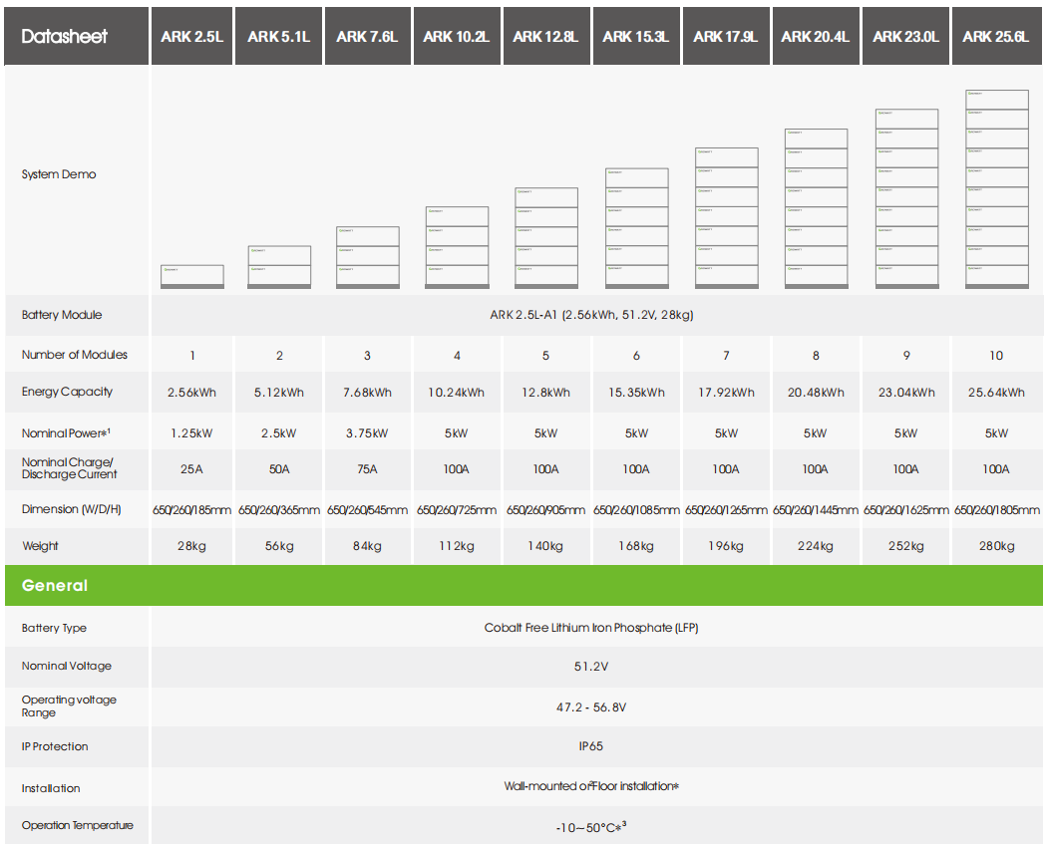Select the "25.64kWh" energy capacity value

point(996,392)
